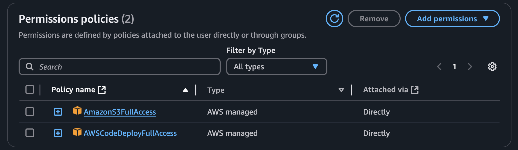Select all policies with header checkbox
Screen dimensions: 518x150
tap(30, 89)
